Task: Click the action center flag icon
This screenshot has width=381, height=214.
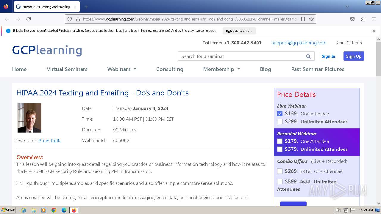Action: pyautogui.click(x=352, y=210)
